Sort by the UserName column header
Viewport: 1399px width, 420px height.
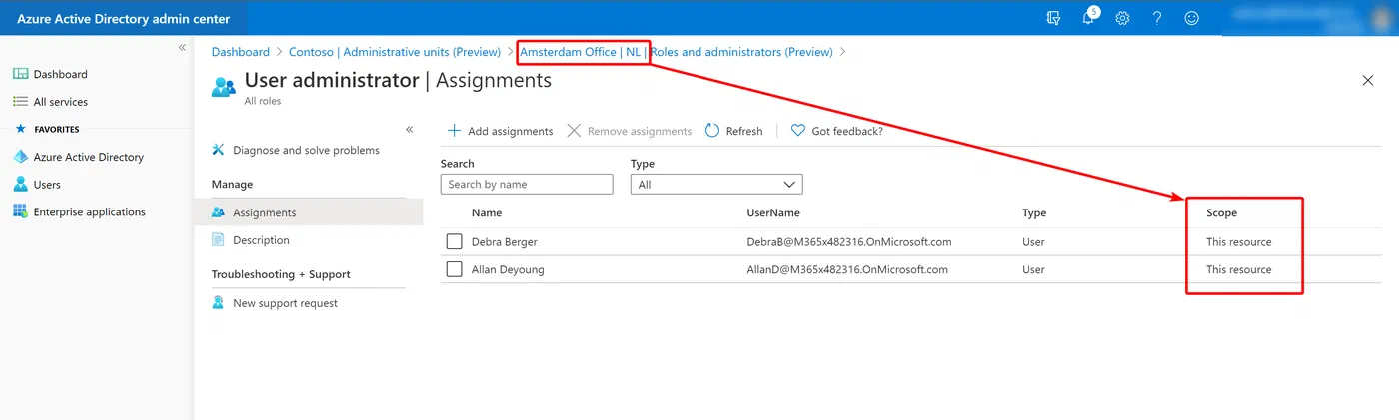click(773, 212)
